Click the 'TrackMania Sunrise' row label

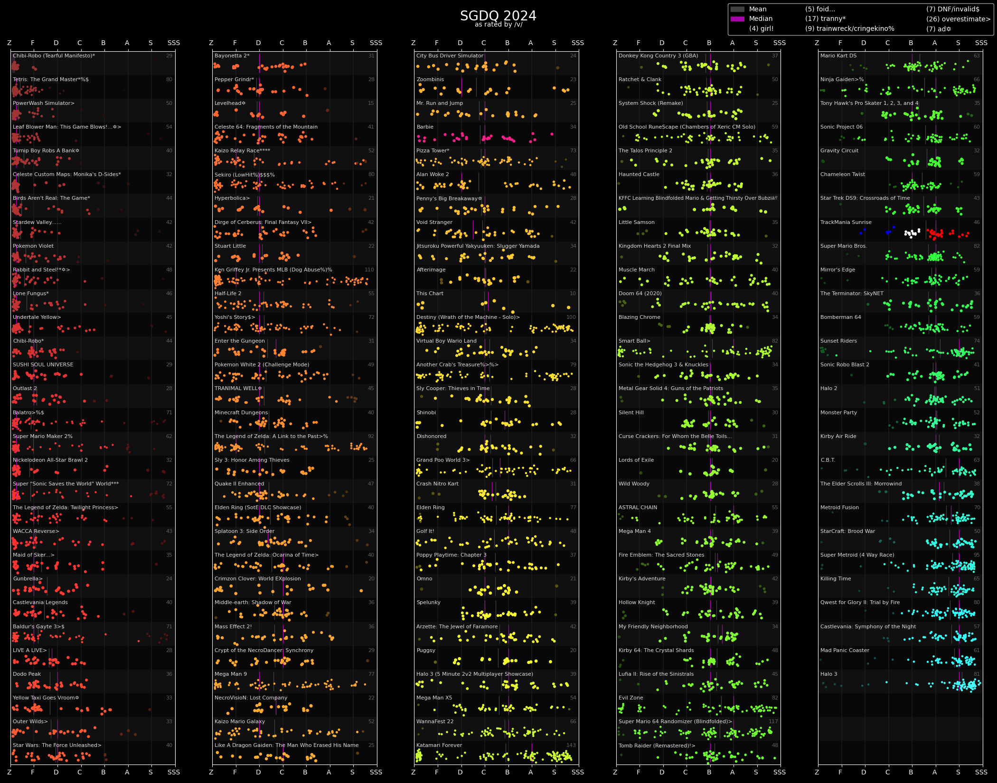pyautogui.click(x=846, y=222)
